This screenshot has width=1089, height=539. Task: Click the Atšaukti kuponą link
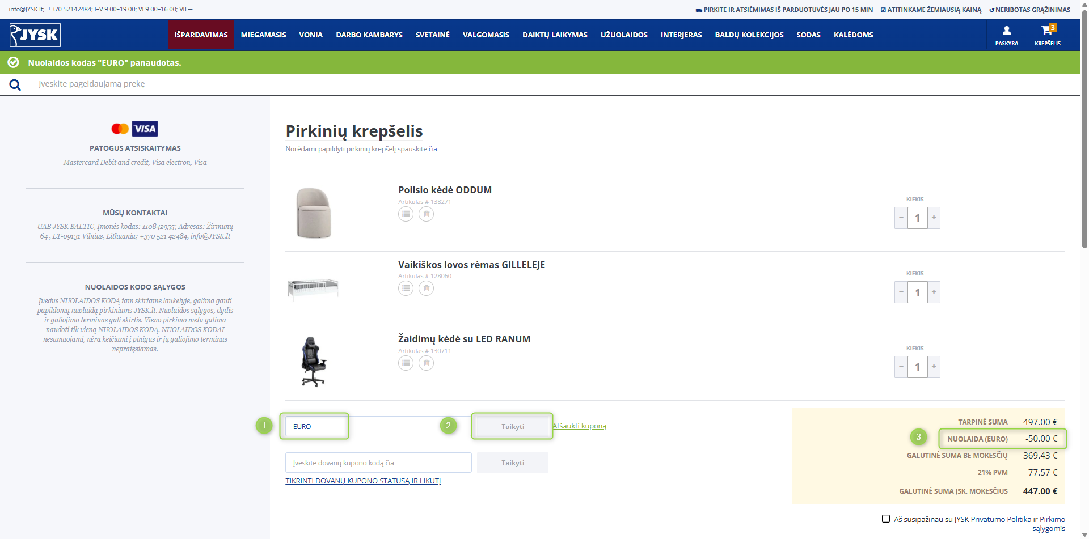pyautogui.click(x=580, y=426)
